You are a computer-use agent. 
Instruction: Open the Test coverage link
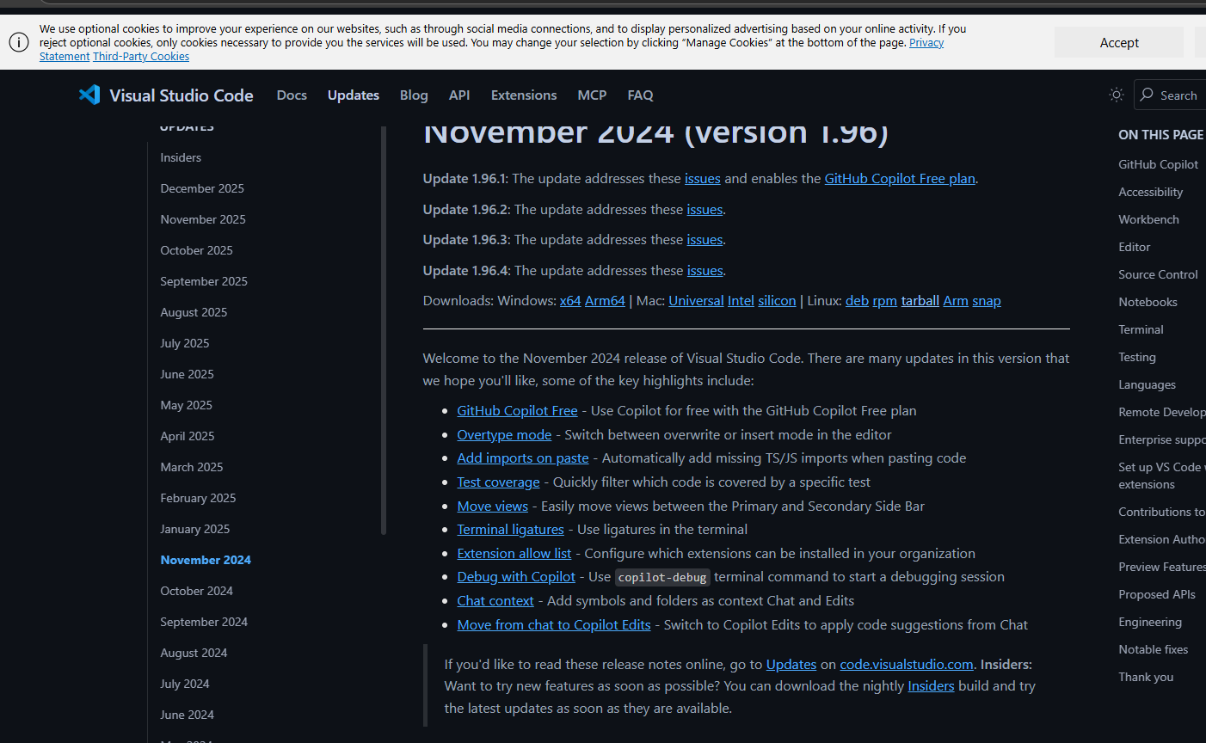498,482
